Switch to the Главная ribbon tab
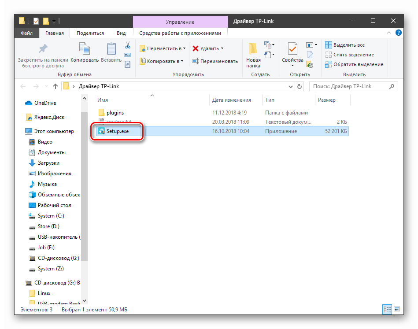418x329 pixels. coord(54,33)
